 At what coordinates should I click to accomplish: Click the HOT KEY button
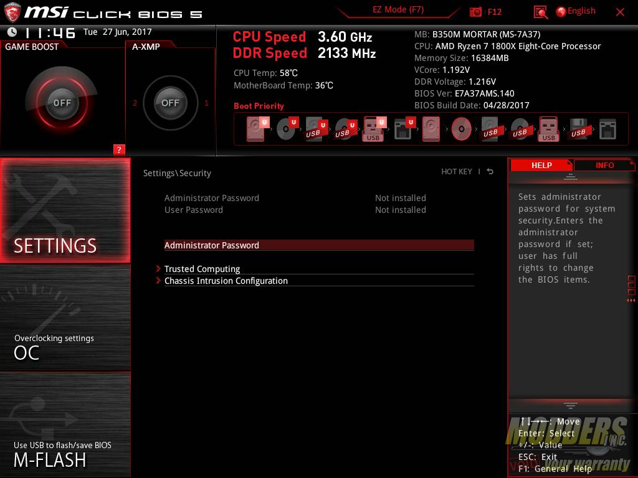point(457,172)
